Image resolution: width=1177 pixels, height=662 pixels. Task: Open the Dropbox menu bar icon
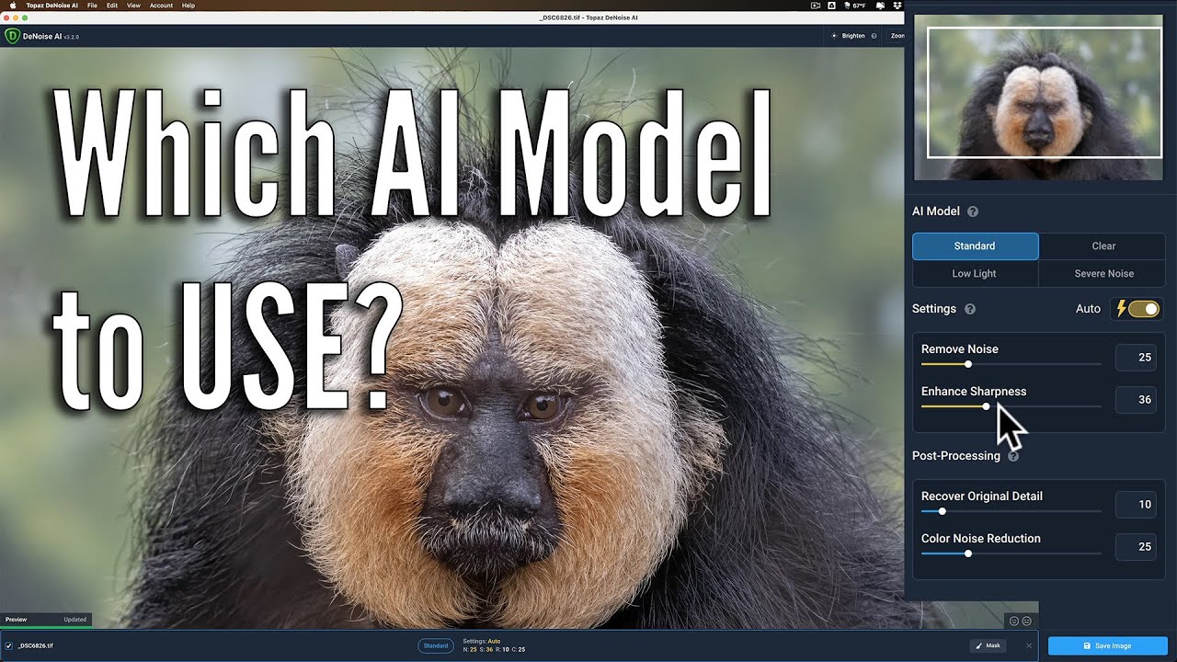tap(897, 6)
